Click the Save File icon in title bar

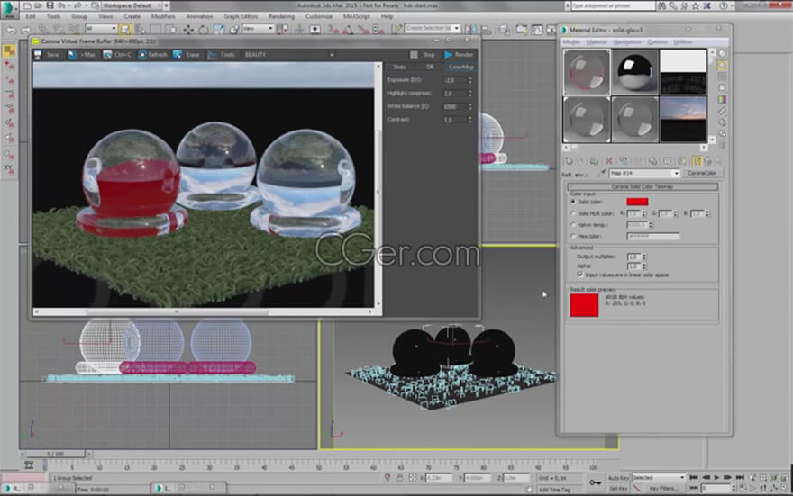pos(50,5)
